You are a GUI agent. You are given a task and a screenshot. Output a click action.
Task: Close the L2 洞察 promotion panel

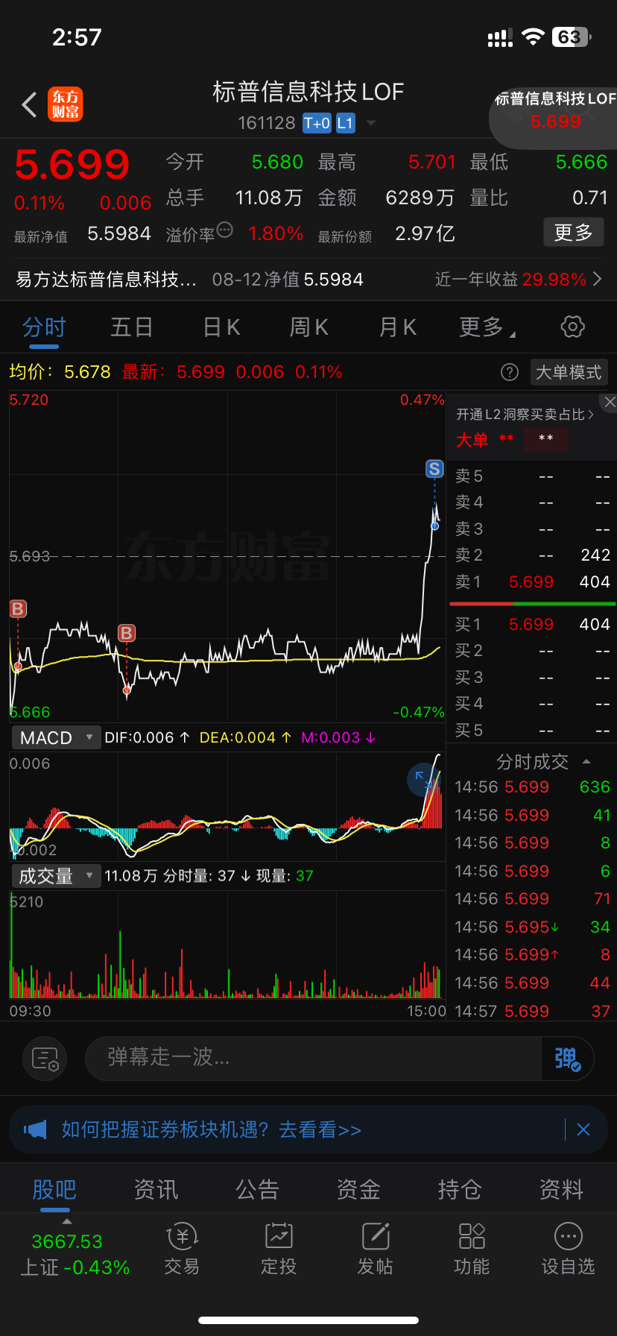point(610,402)
